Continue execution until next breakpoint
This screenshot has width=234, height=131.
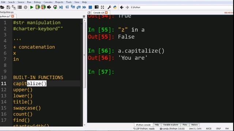84,7
